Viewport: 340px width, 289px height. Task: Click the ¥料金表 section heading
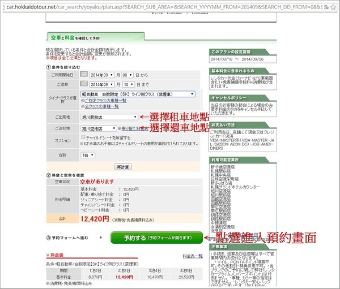coord(54,255)
